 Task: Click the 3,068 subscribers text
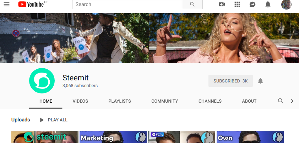click(80, 86)
